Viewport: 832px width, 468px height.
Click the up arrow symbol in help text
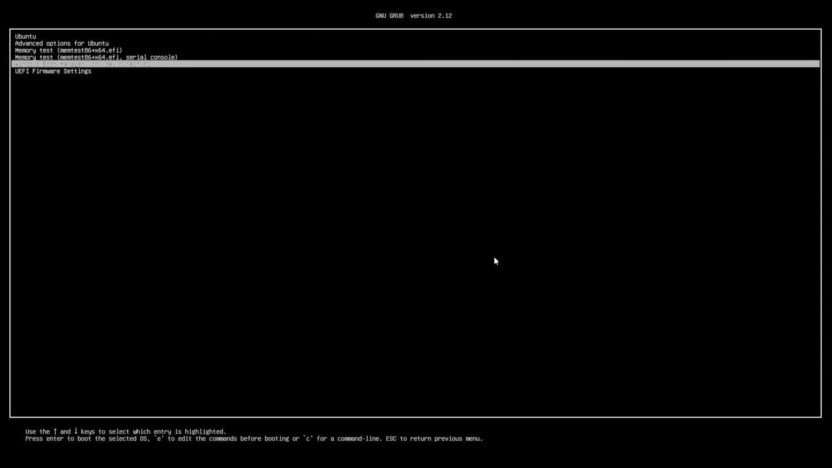57,431
